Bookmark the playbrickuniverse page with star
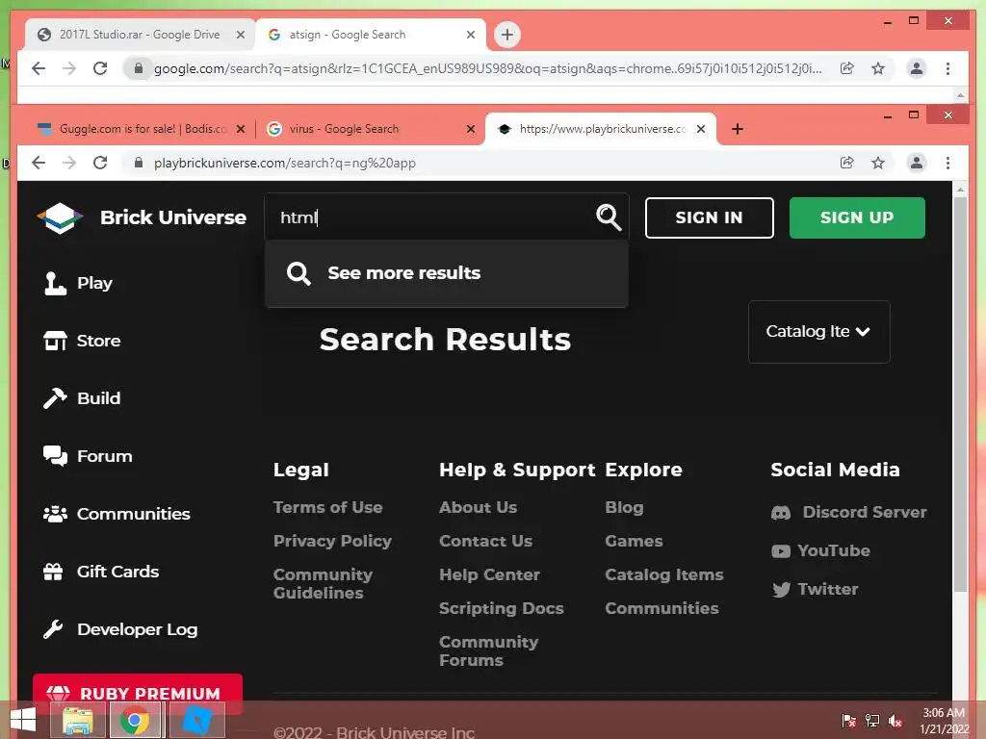The width and height of the screenshot is (986, 739). point(878,163)
